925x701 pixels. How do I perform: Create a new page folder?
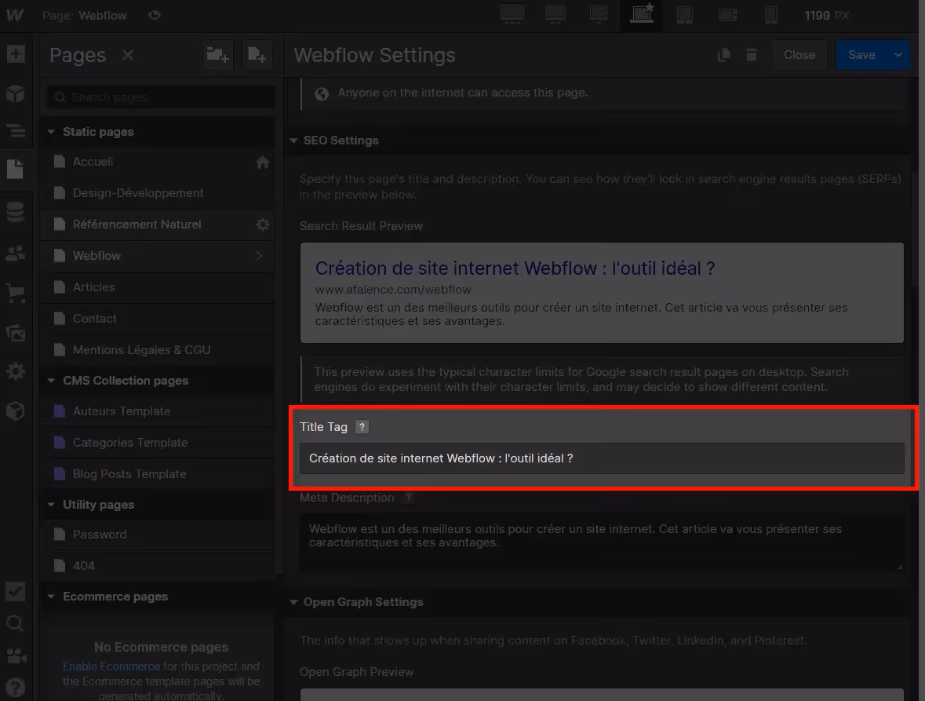pyautogui.click(x=217, y=55)
